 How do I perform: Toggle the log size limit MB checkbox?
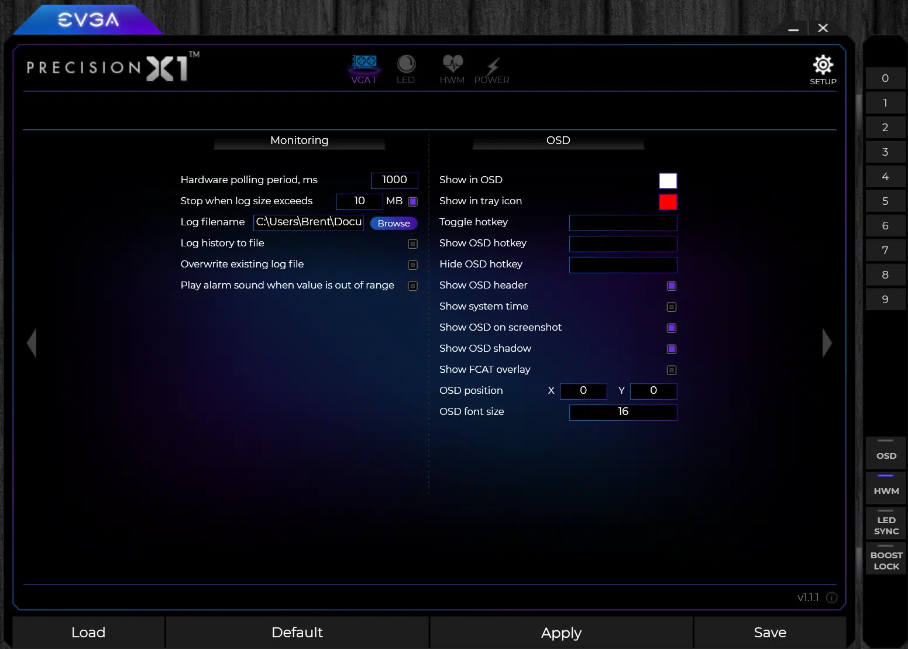point(413,201)
